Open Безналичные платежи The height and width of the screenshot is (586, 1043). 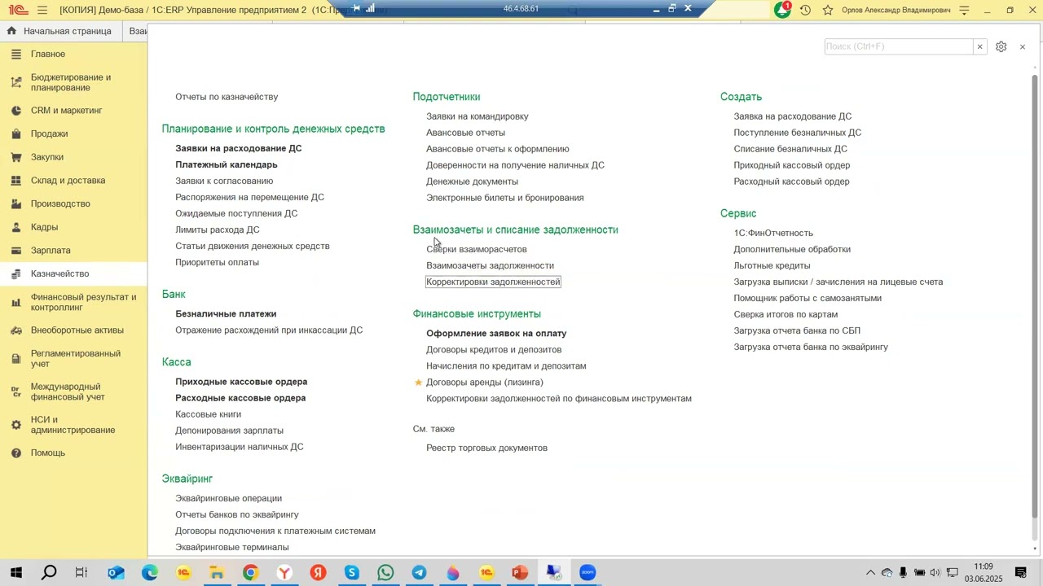(226, 313)
